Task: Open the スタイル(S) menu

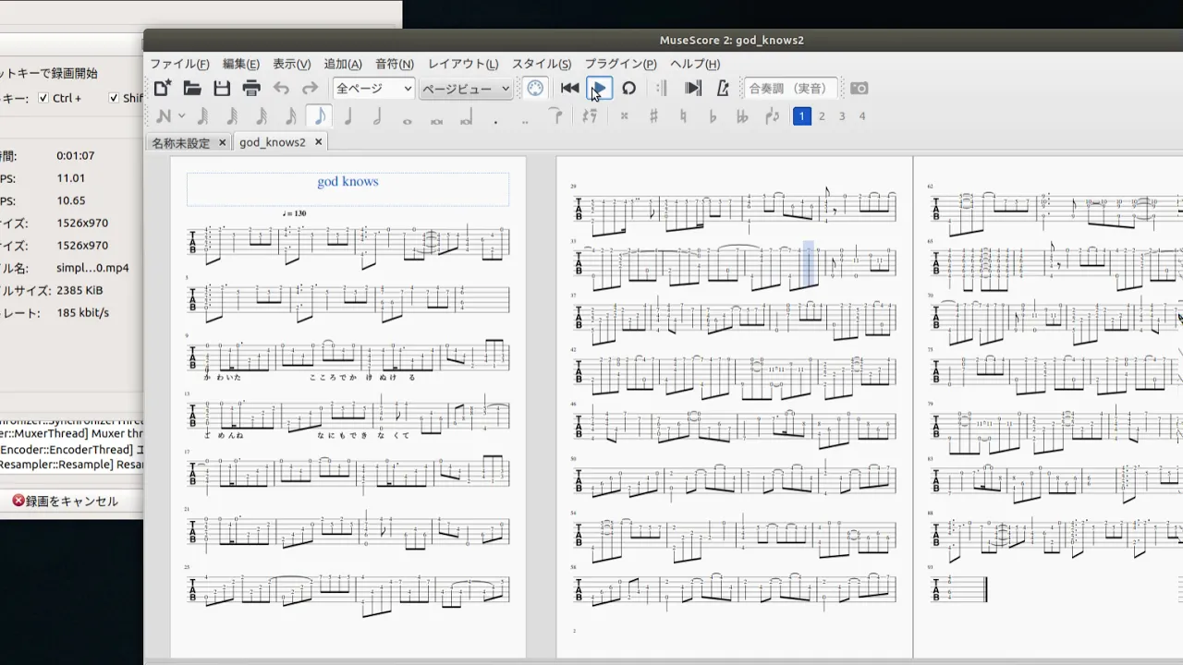Action: coord(542,64)
